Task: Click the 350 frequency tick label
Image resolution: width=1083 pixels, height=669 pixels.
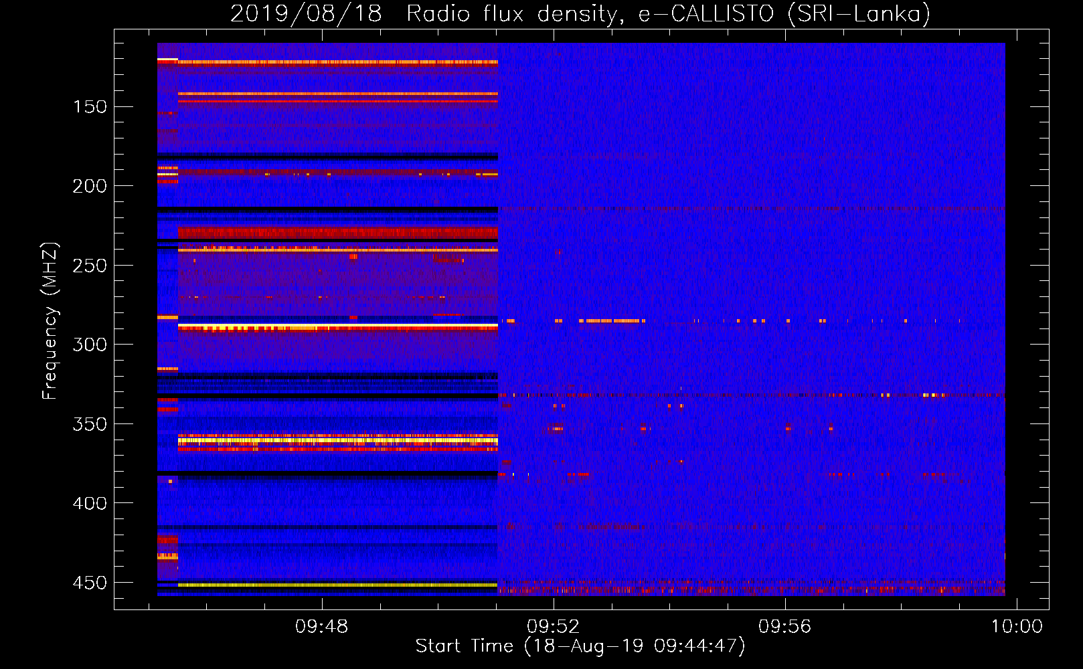Action: [x=90, y=424]
